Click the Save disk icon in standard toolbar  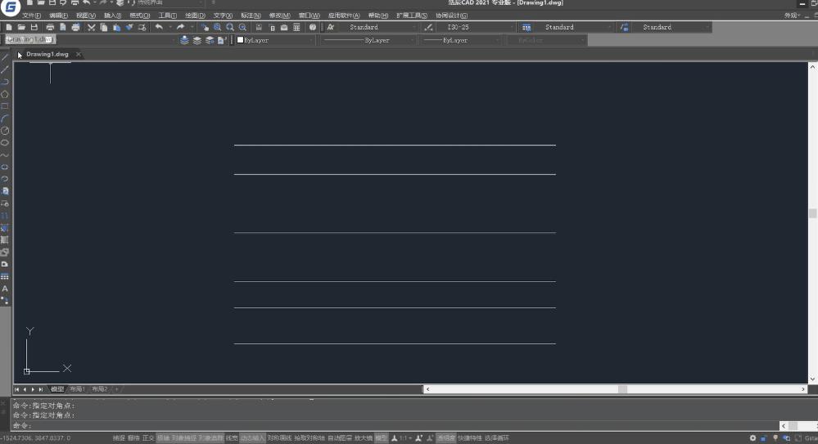point(34,27)
